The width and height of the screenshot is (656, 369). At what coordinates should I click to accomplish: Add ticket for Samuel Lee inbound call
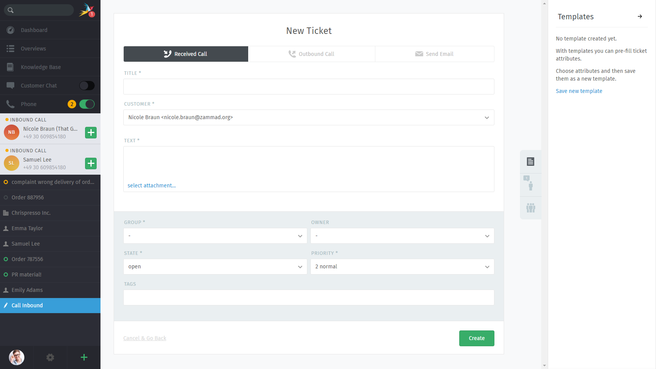(91, 163)
